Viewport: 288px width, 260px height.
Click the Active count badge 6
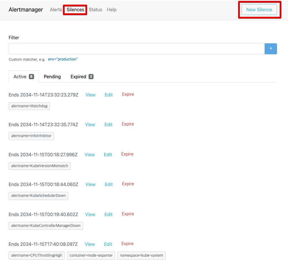(x=31, y=77)
